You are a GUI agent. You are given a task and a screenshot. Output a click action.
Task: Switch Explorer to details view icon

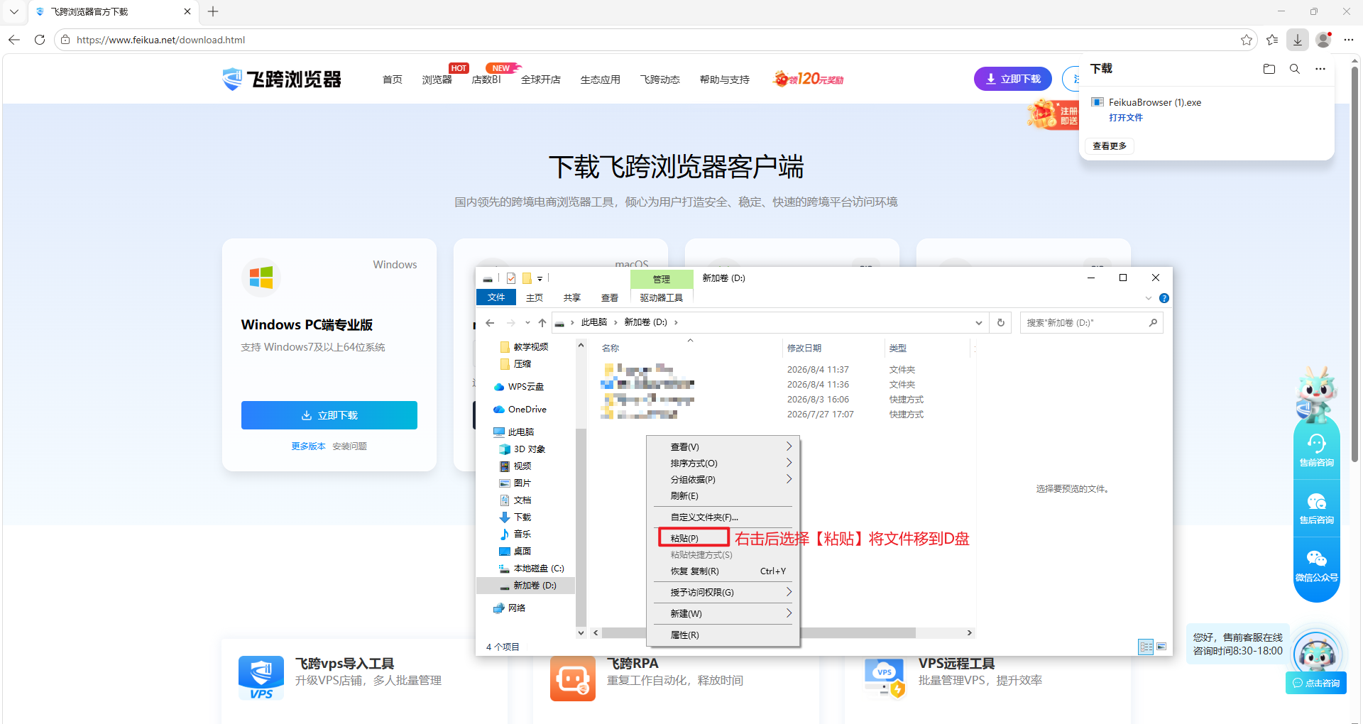(1146, 647)
